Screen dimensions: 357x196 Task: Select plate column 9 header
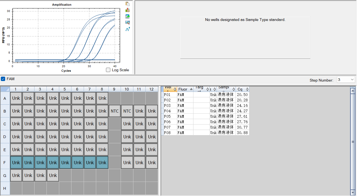115,89
